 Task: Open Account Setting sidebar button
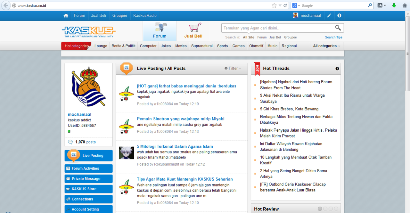coord(88,209)
